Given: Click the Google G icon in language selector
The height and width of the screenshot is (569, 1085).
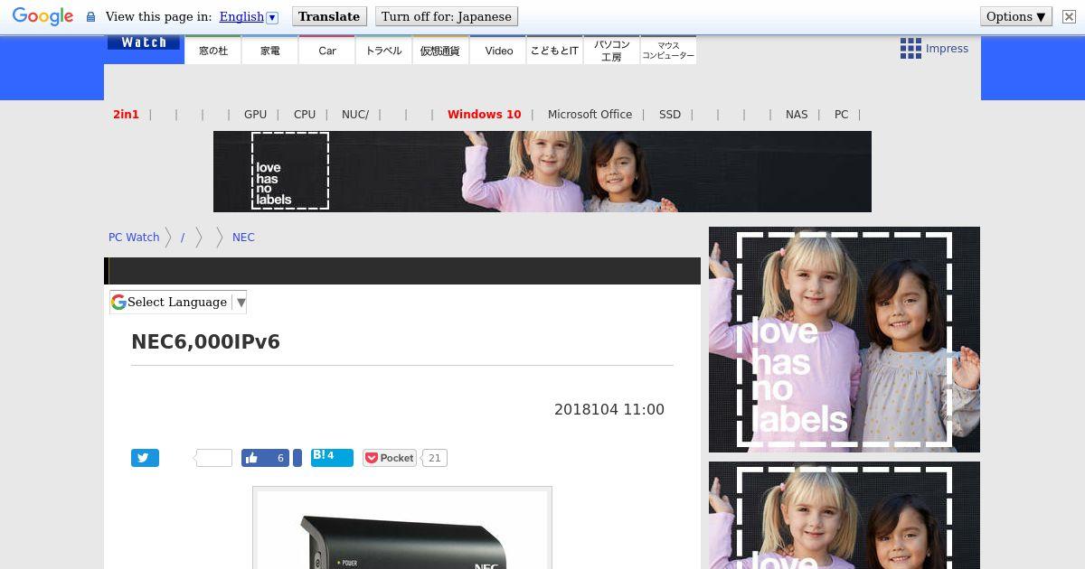Looking at the screenshot, I should [118, 303].
